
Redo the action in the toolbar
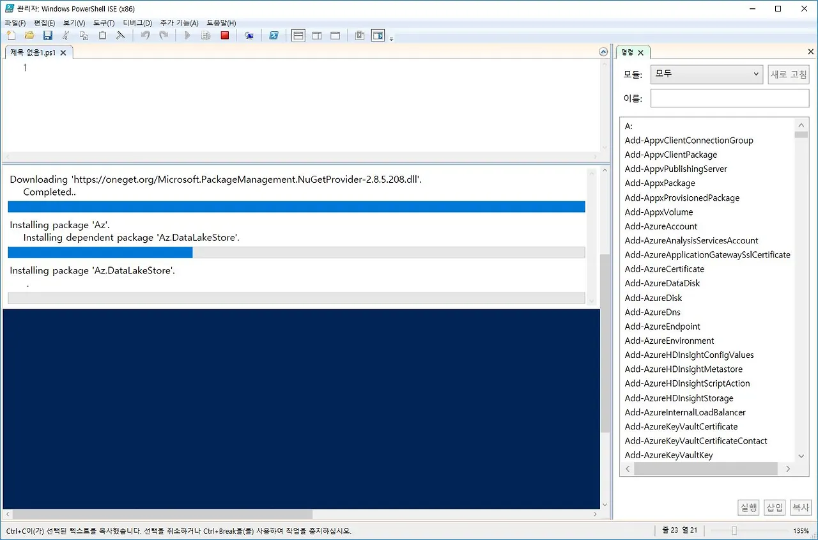tap(164, 36)
